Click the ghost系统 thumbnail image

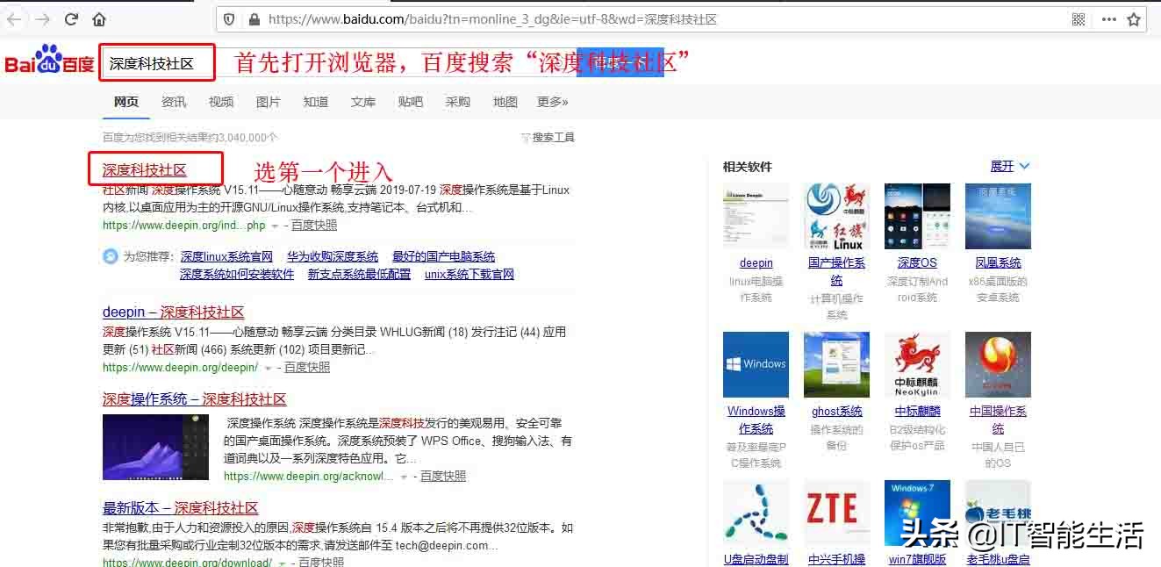pyautogui.click(x=836, y=363)
